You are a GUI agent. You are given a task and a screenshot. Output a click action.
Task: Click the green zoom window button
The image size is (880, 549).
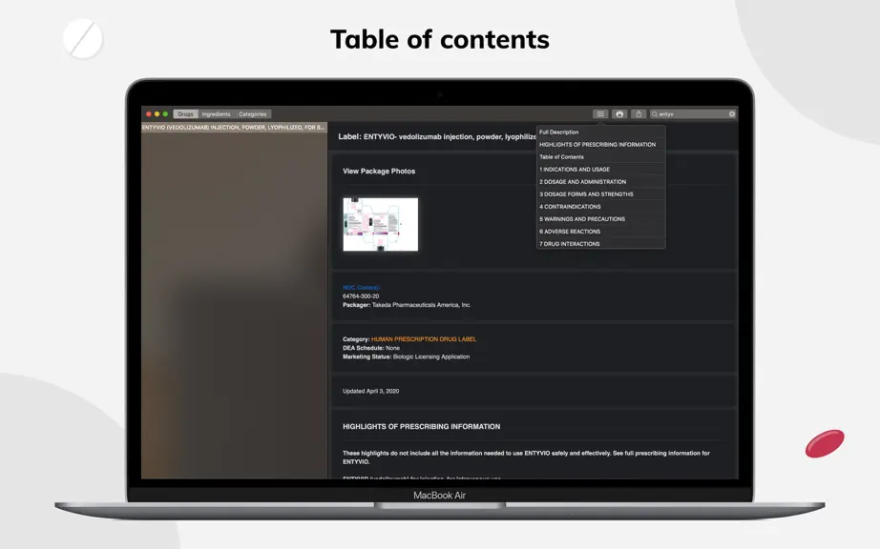[x=165, y=113]
